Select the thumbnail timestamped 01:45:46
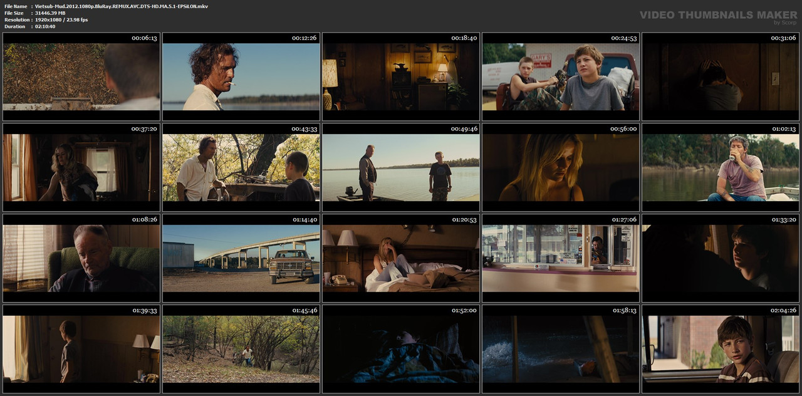The width and height of the screenshot is (802, 396). pos(241,349)
